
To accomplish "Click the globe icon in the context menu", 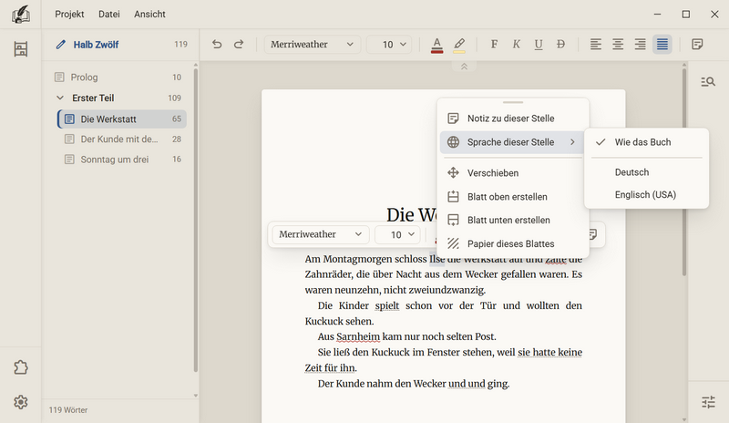I will pyautogui.click(x=453, y=142).
